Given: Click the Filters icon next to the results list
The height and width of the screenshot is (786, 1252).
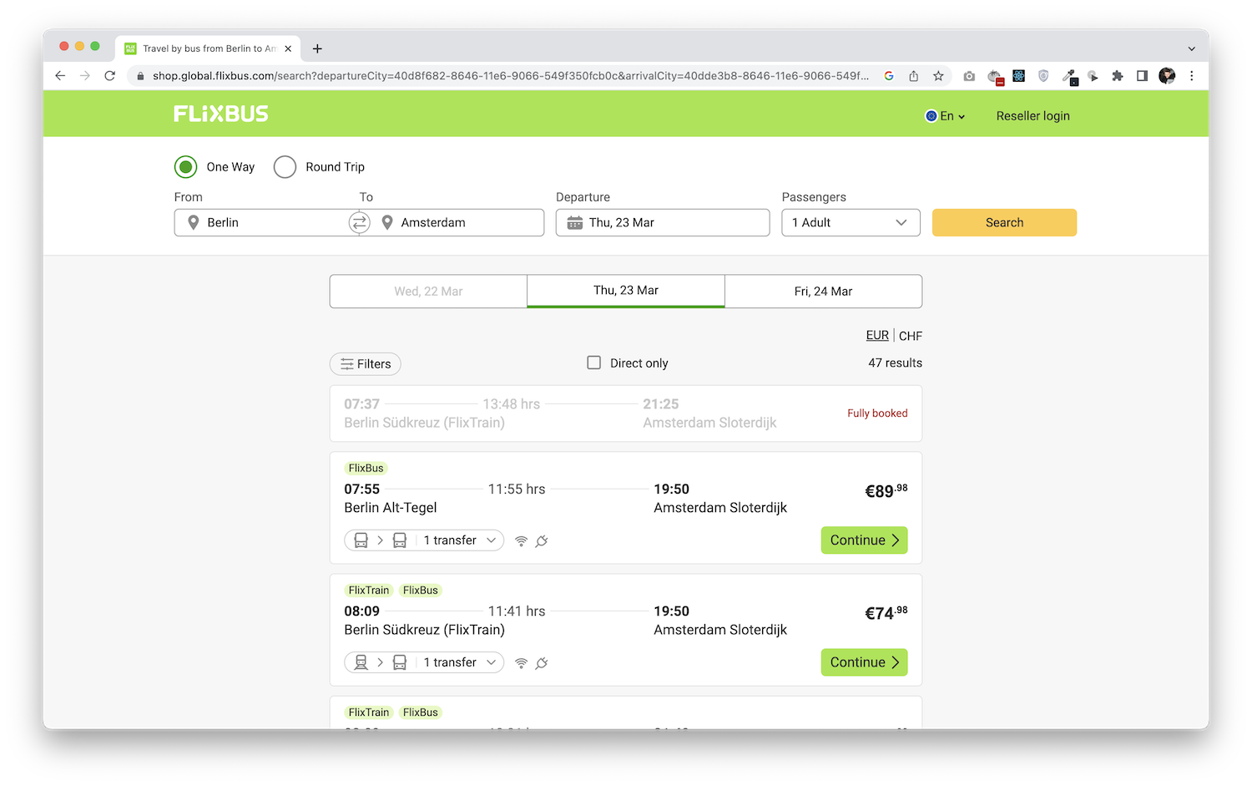Looking at the screenshot, I should tap(347, 364).
